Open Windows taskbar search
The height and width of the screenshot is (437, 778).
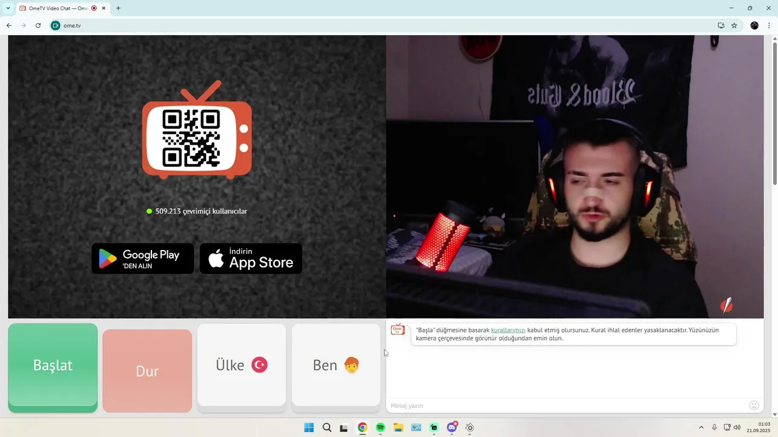(326, 427)
